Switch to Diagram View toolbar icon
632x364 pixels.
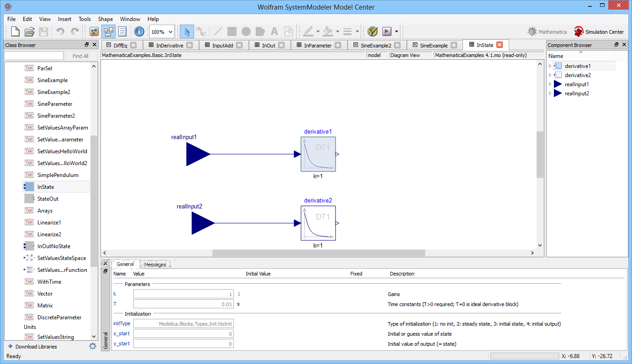point(109,31)
